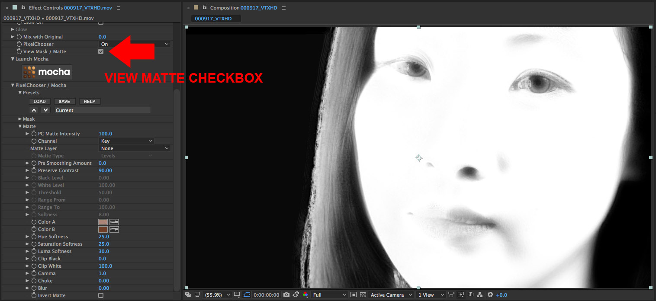Open the Matte Layer dropdown
This screenshot has width=656, height=301.
point(135,148)
